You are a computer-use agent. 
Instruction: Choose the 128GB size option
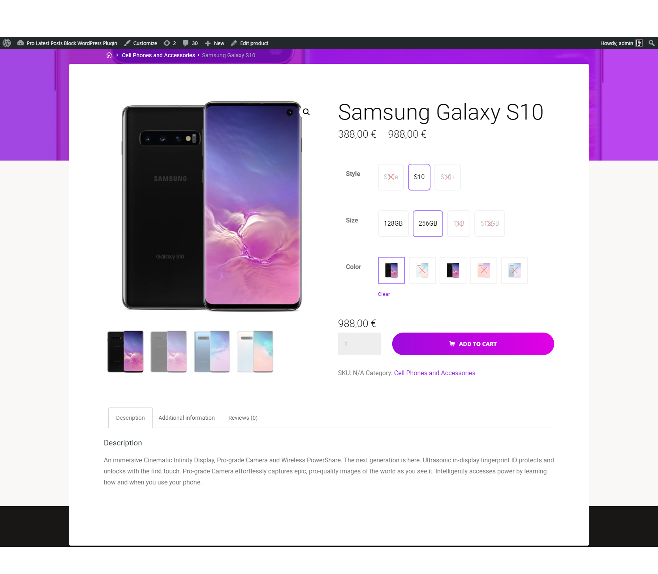coord(393,224)
